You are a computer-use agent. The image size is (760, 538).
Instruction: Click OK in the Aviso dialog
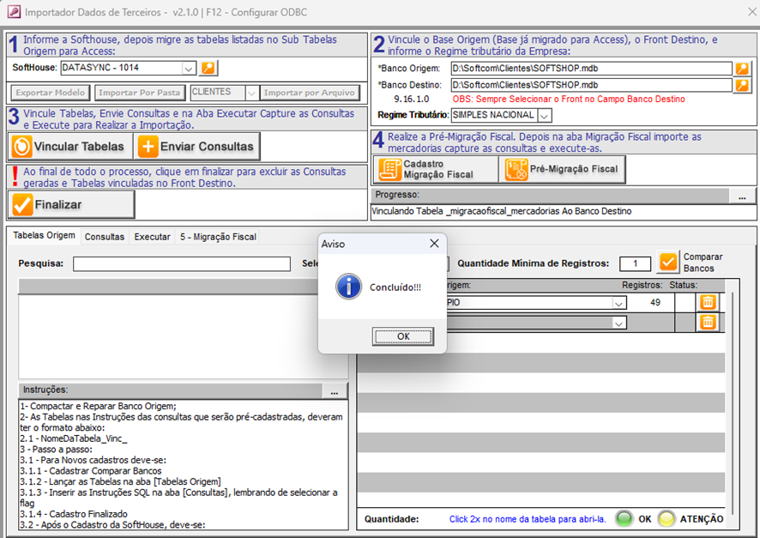pyautogui.click(x=402, y=336)
